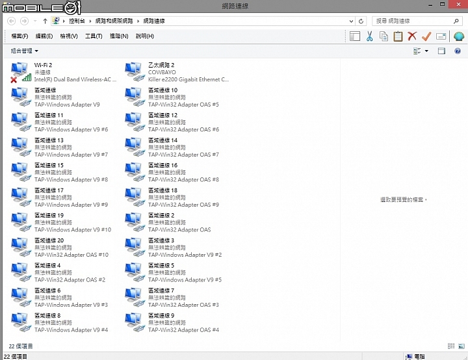Image resolution: width=468 pixels, height=360 pixels.
Task: Click the Paste clipboard icon
Action: 398,36
